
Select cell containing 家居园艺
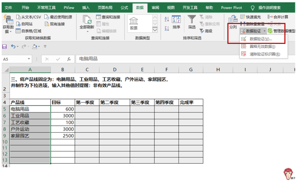(30, 136)
